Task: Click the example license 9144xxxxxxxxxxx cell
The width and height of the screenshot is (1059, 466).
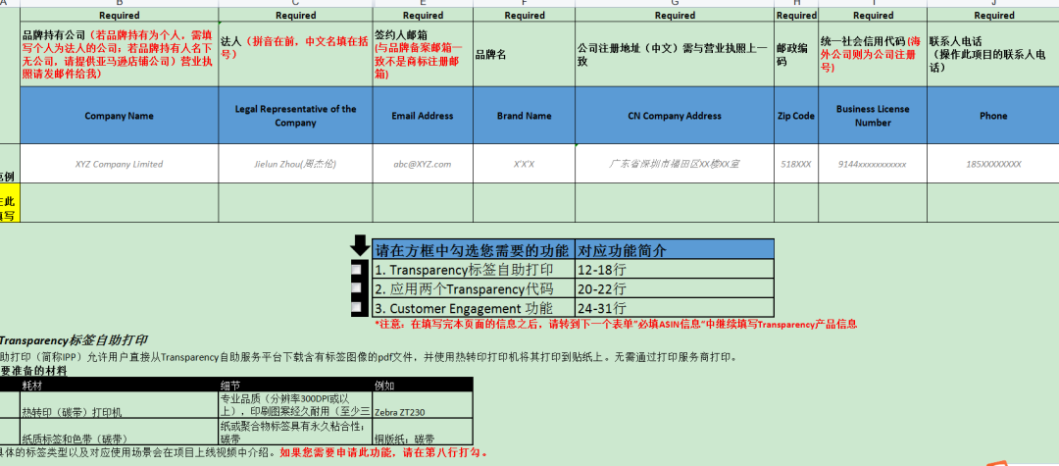Action: pos(873,164)
